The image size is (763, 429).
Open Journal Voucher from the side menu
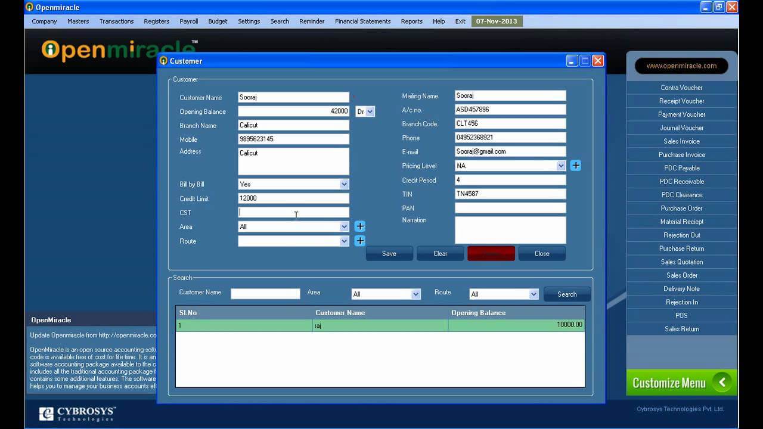point(681,128)
